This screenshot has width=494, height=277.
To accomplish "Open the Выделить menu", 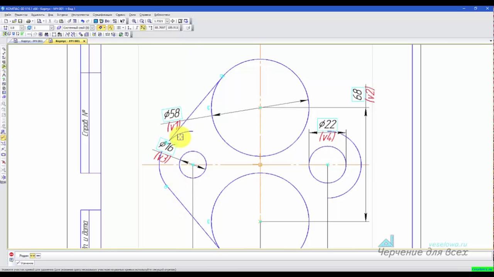I will tap(38, 15).
